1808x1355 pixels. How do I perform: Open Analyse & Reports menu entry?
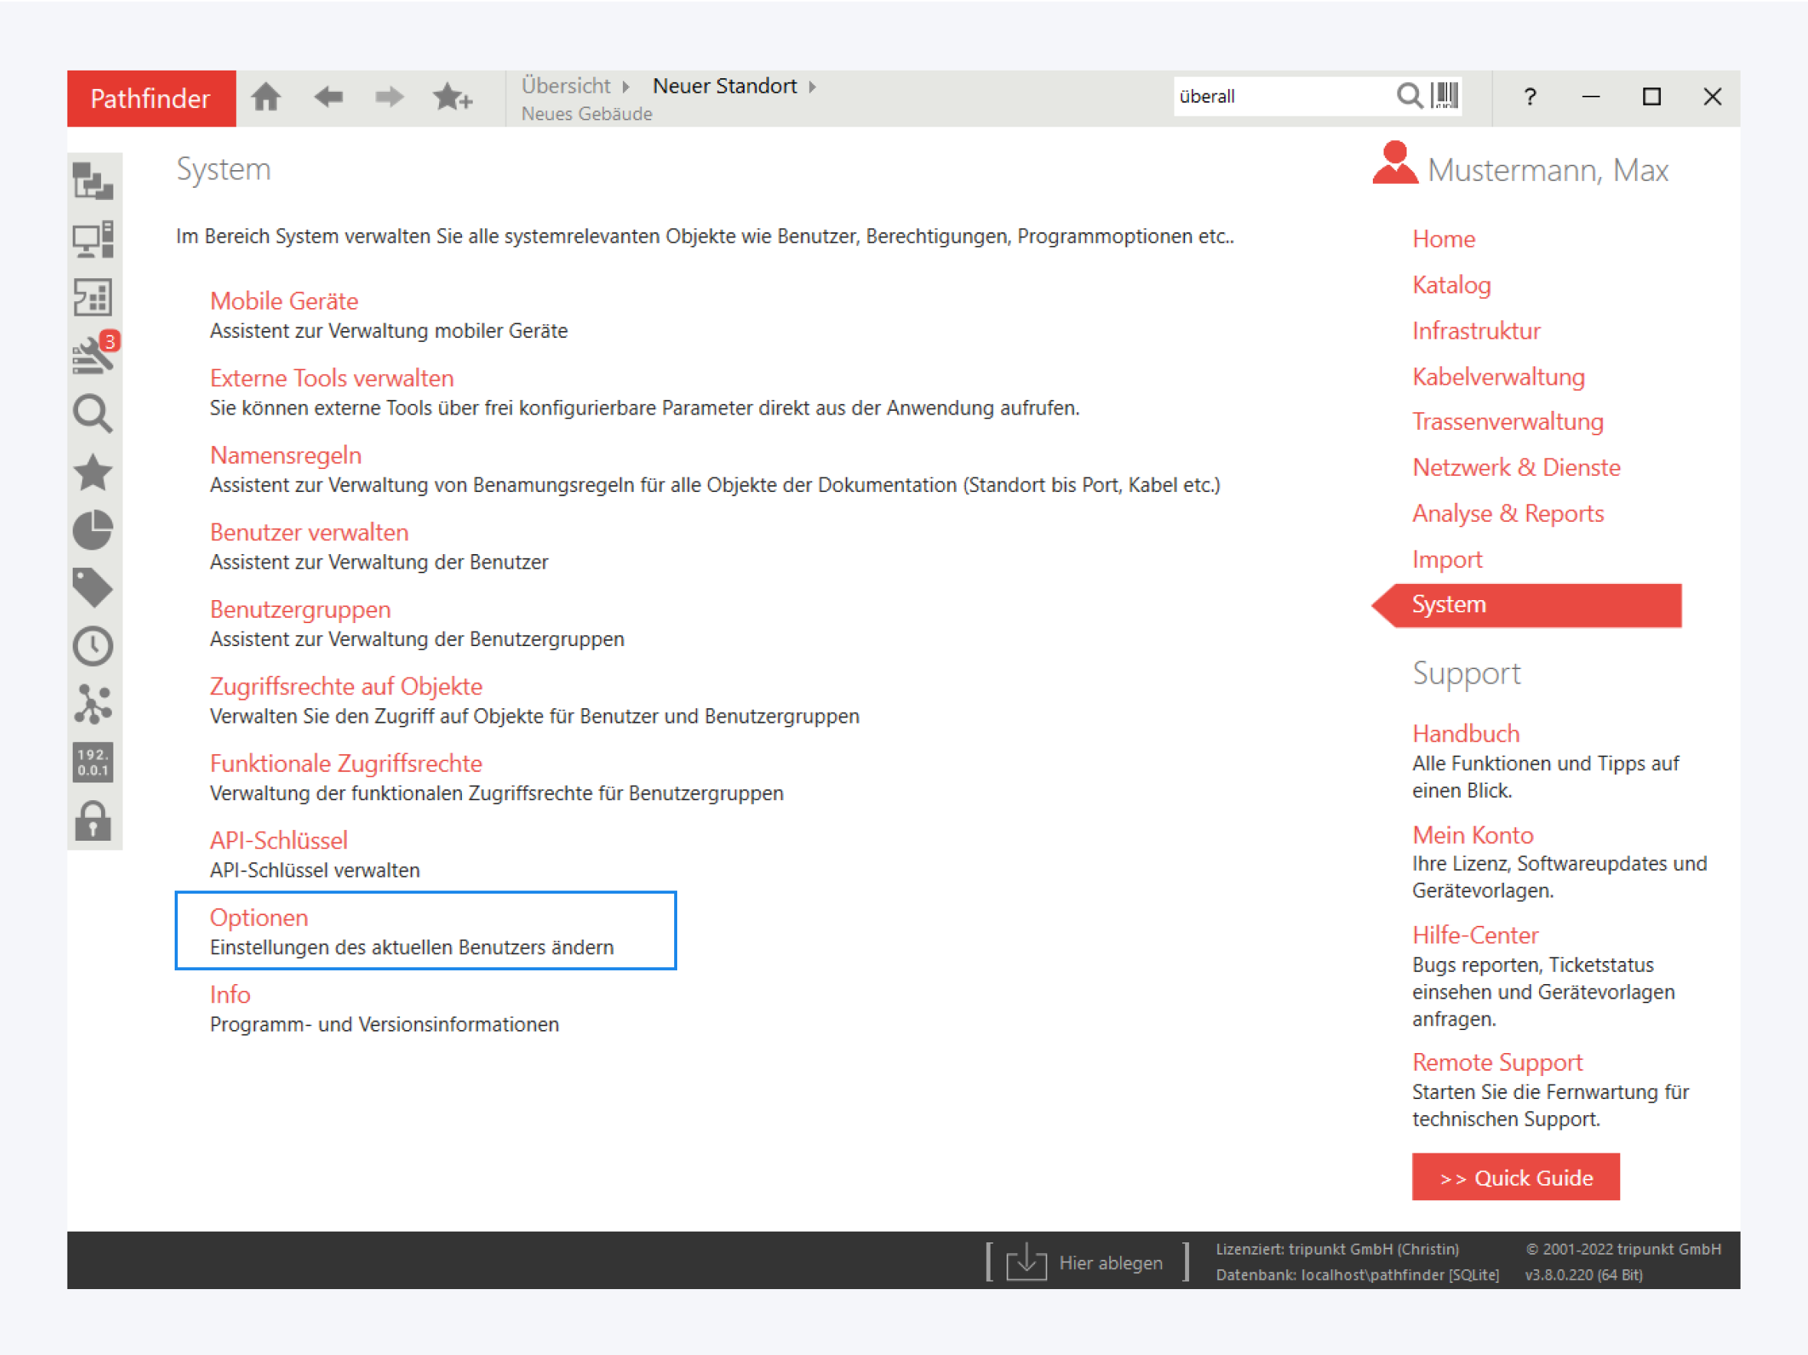(x=1507, y=513)
